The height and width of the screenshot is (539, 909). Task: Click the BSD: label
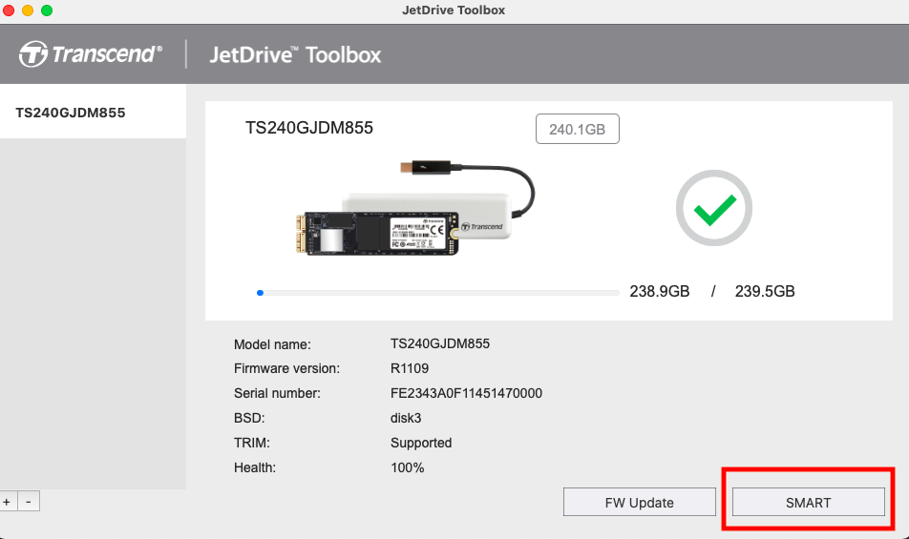click(x=249, y=418)
